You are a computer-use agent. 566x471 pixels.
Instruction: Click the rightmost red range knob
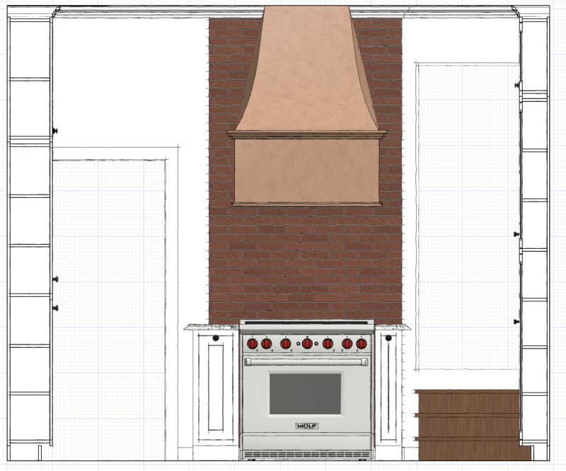click(362, 343)
